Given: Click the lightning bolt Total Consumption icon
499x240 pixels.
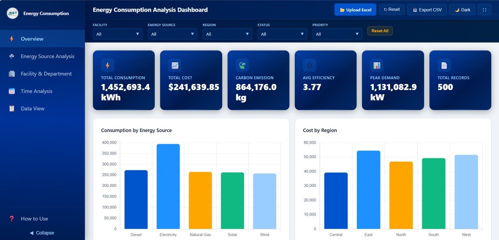Looking at the screenshot, I should tap(108, 65).
